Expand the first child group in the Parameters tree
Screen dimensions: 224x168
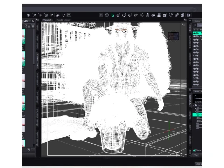tap(195, 108)
